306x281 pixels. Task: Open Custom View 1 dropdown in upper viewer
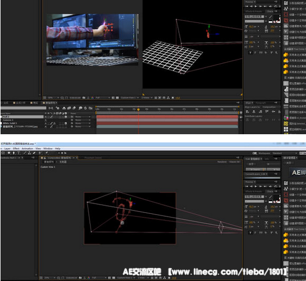pos(130,98)
